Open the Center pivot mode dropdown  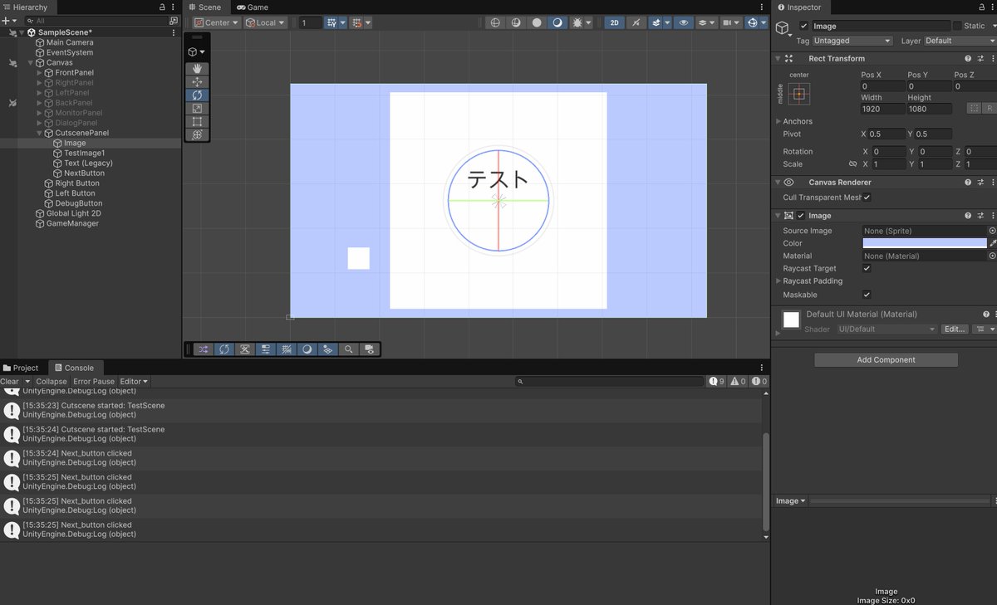pyautogui.click(x=217, y=22)
